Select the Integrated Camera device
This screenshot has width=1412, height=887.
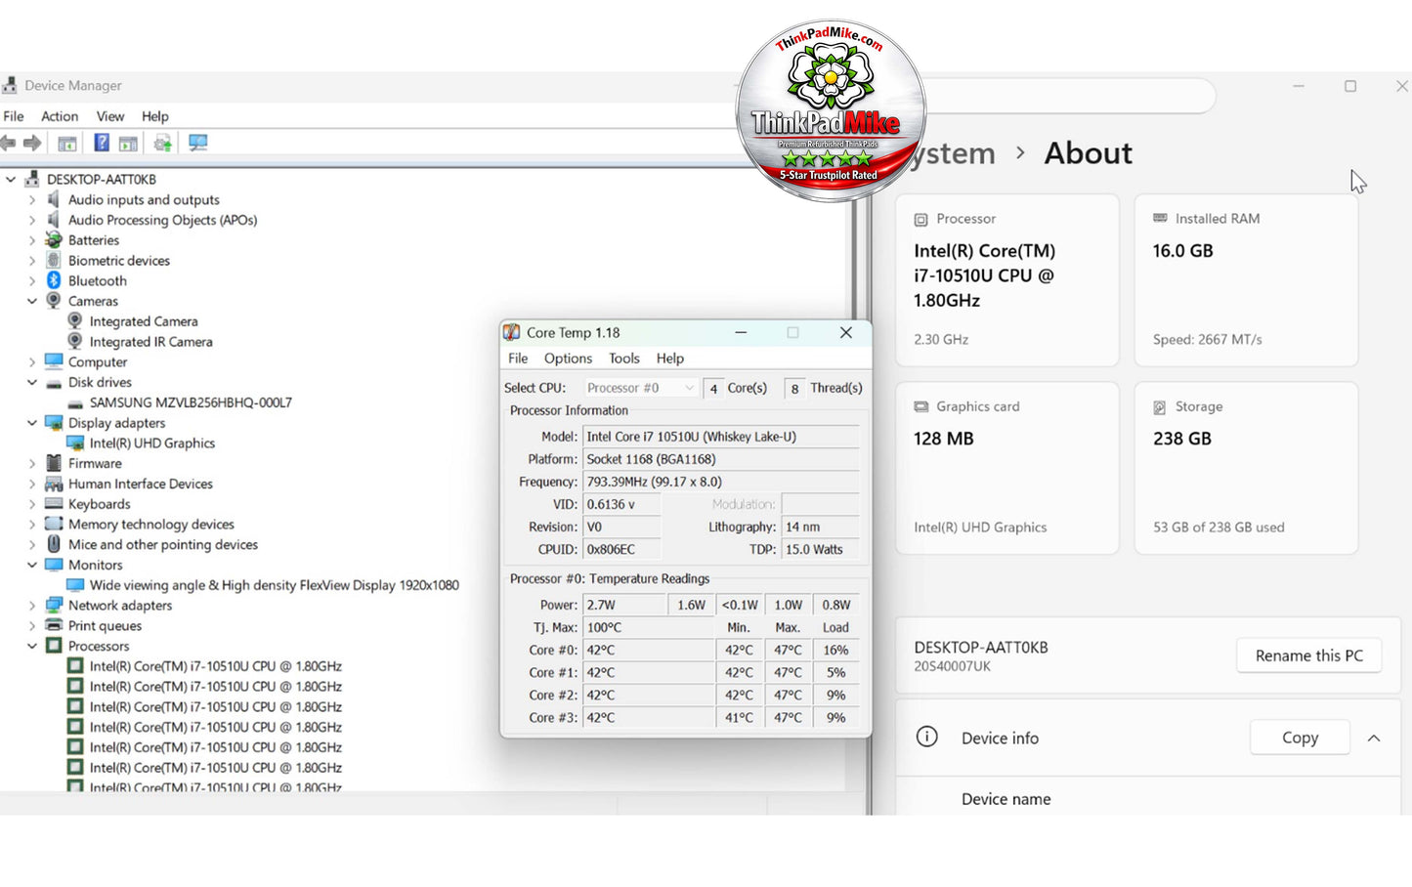[x=144, y=321]
